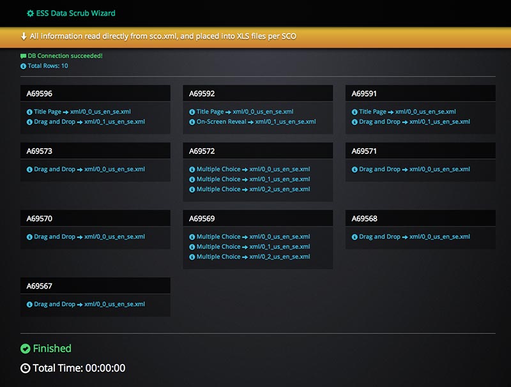
Task: Click the chat bubble icon next to DB Connection
Action: pos(24,56)
